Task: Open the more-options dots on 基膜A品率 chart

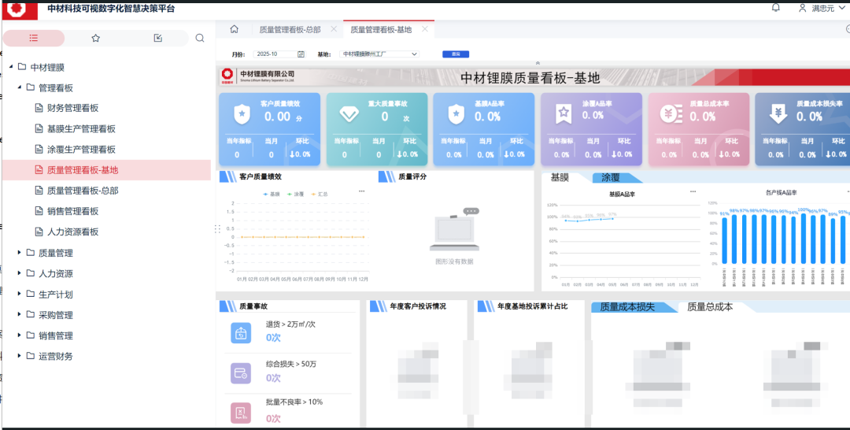Action: [693, 191]
